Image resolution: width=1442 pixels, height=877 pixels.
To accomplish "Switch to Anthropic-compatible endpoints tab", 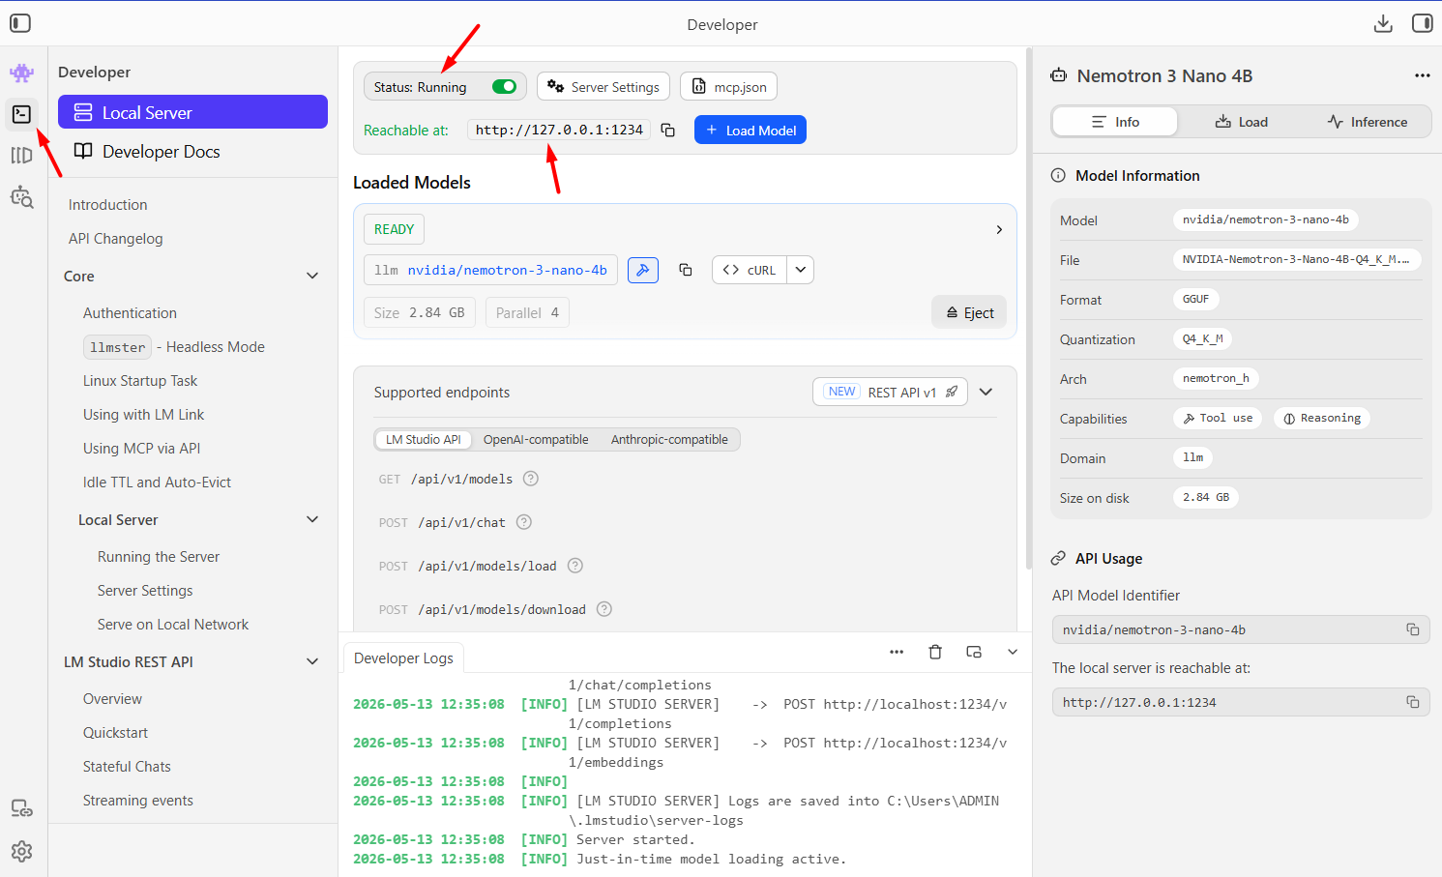I will click(669, 439).
